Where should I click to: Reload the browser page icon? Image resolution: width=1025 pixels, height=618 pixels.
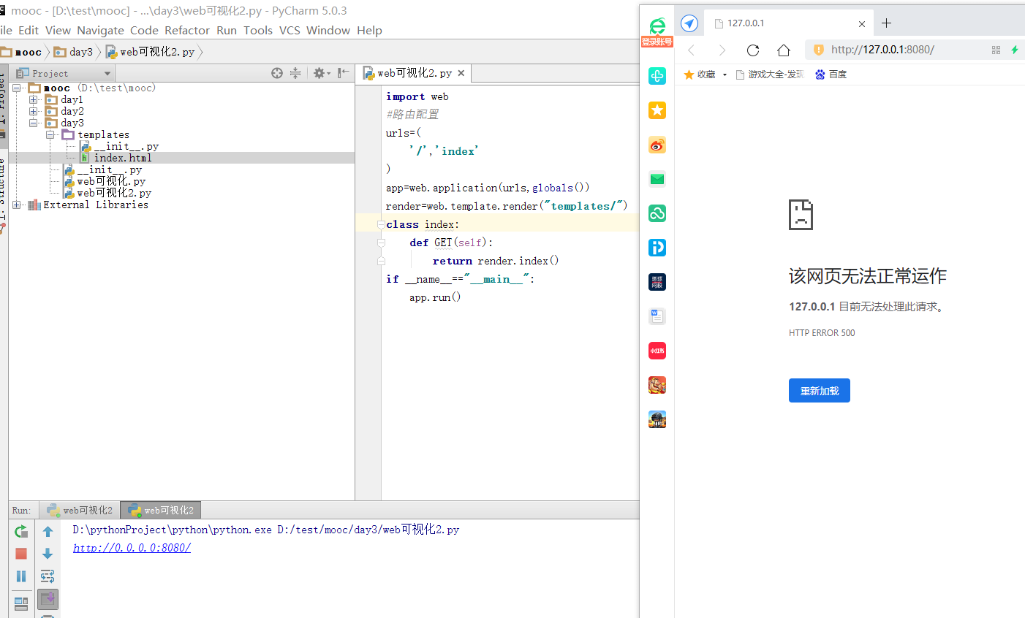[753, 50]
